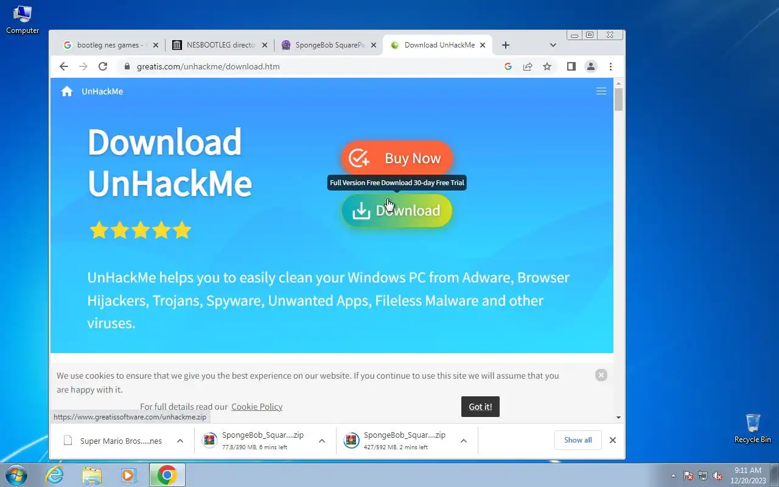Switch to bootleg nes games tab
Screen dimensions: 779x487
pyautogui.click(x=111, y=45)
